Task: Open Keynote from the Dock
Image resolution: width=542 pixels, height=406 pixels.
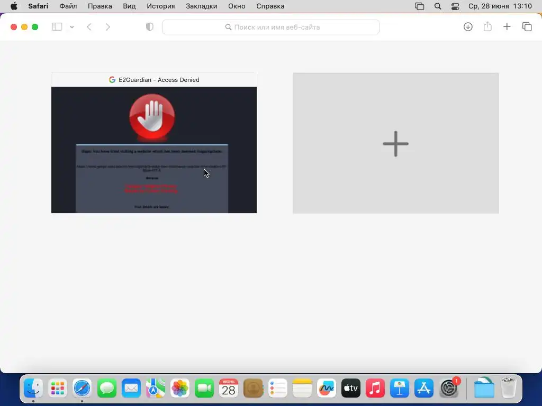Action: 400,389
